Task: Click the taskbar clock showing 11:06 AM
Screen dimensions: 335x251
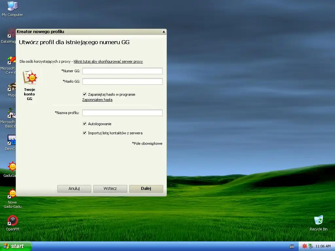Action: [x=323, y=246]
